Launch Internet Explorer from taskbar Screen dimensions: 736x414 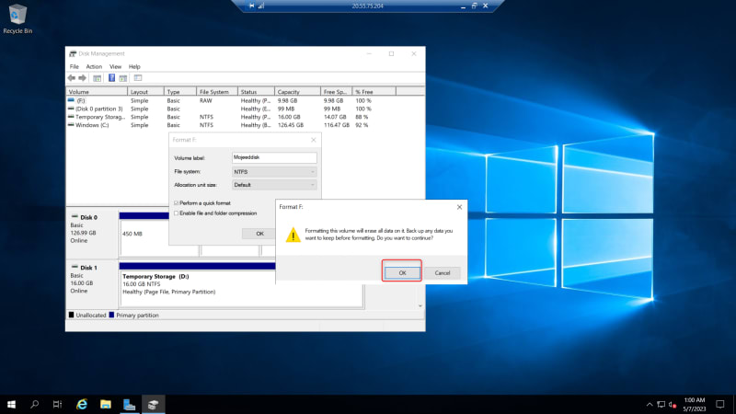tap(82, 404)
